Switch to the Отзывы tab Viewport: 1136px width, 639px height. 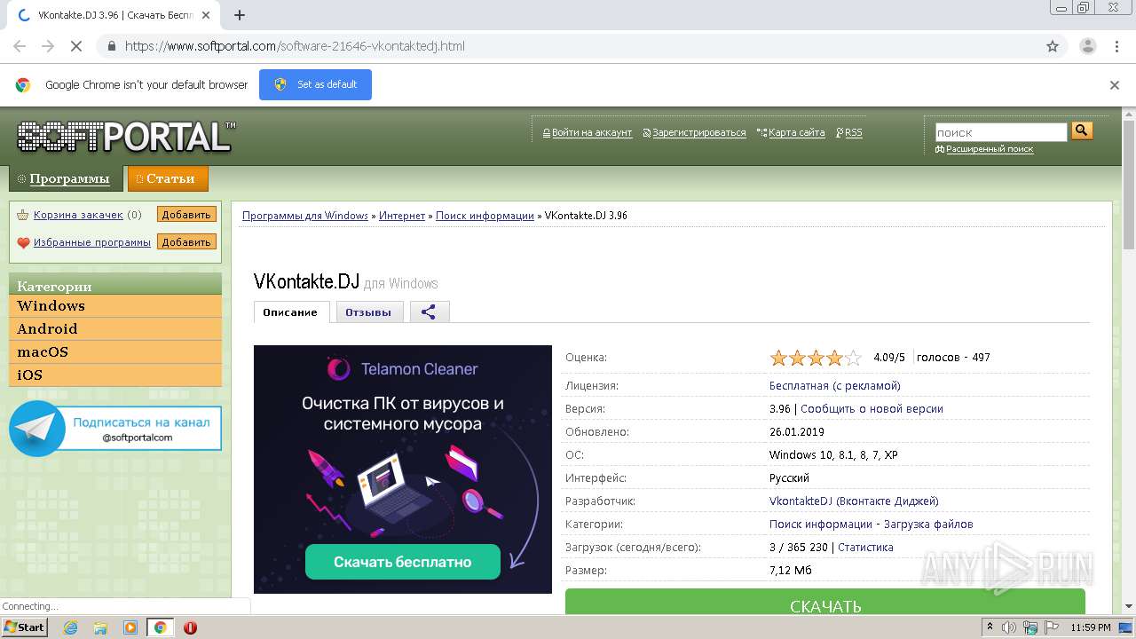(368, 312)
